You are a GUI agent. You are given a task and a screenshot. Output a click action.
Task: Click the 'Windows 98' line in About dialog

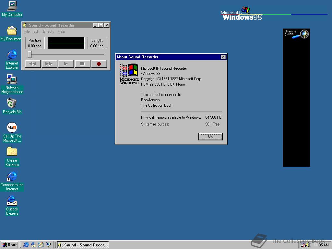coord(150,74)
